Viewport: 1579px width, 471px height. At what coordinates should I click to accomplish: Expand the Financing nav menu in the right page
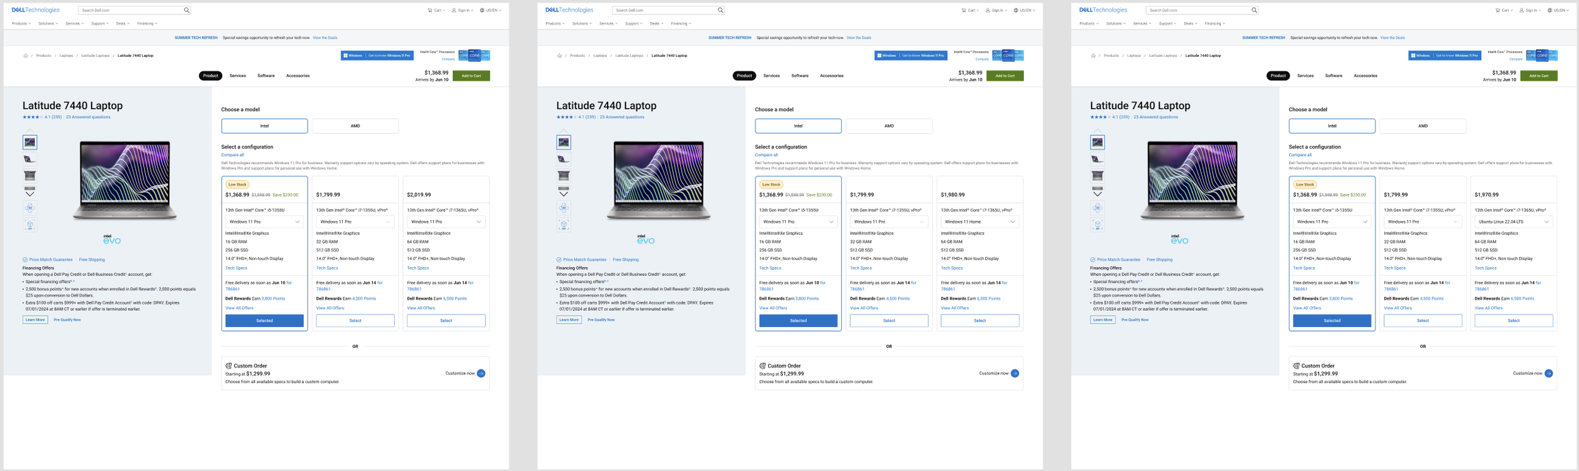(x=1215, y=23)
